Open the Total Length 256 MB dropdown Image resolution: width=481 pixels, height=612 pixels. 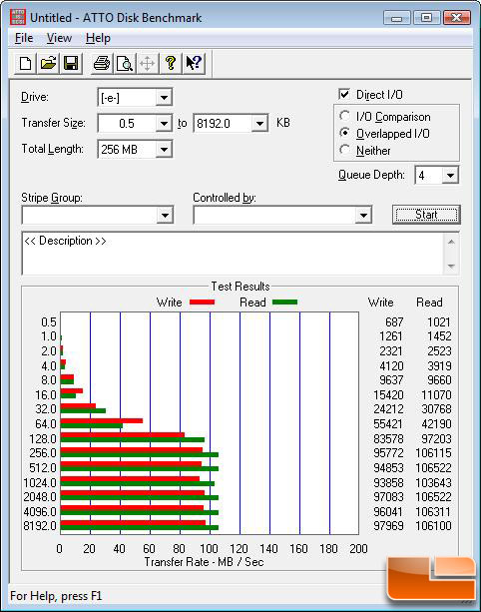tap(164, 149)
